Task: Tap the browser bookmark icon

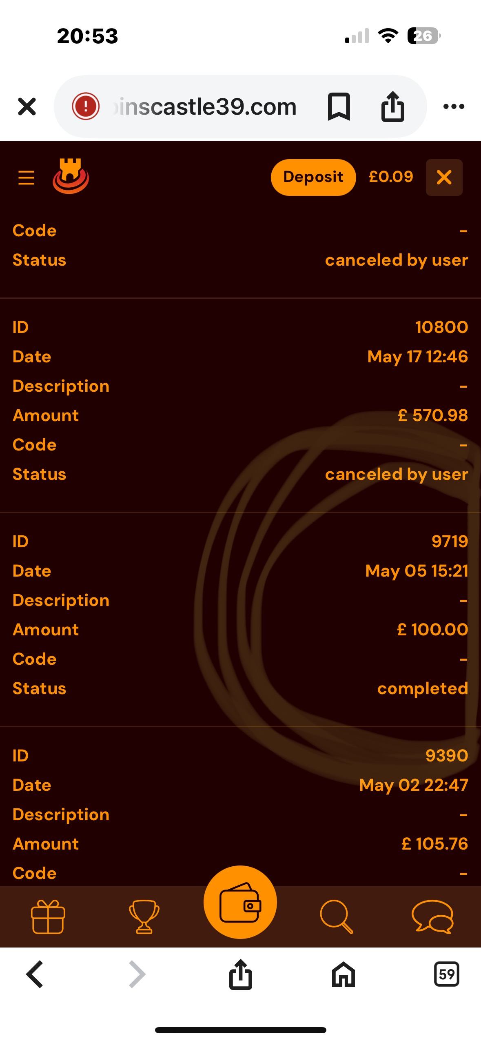Action: click(x=339, y=107)
